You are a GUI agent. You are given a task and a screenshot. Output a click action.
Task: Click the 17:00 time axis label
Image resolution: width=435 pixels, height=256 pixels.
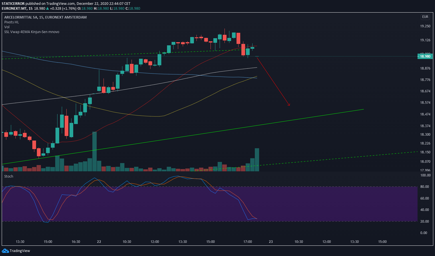pos(248,242)
